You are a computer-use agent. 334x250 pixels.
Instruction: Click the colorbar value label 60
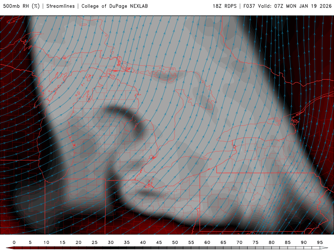[207, 242]
